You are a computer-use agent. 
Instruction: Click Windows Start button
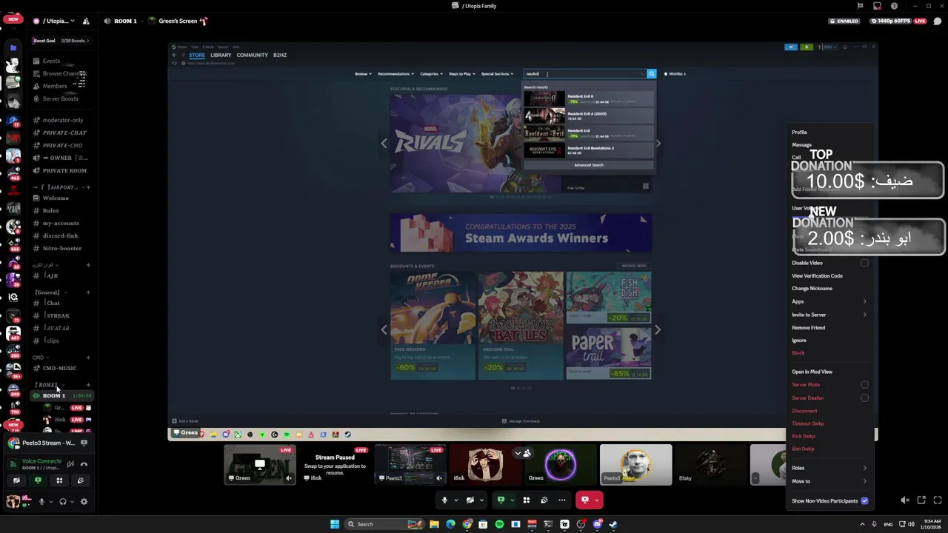tap(335, 524)
